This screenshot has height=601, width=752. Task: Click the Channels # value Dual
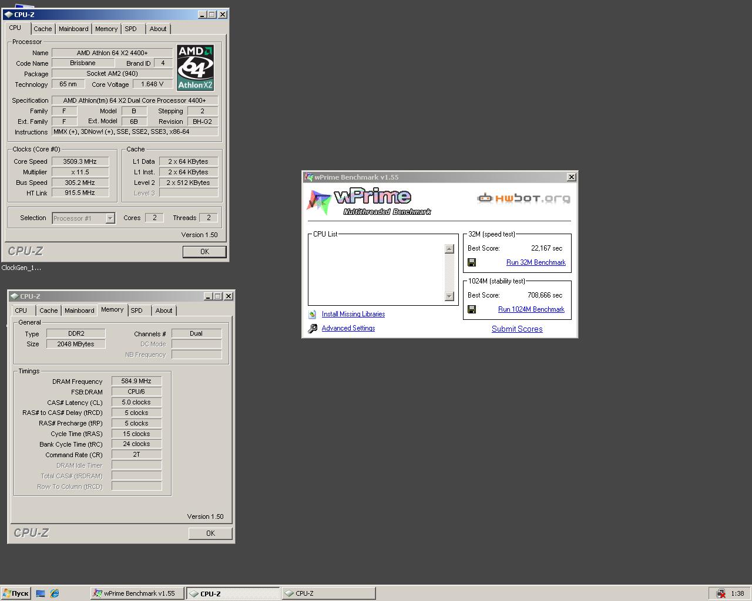coord(196,333)
